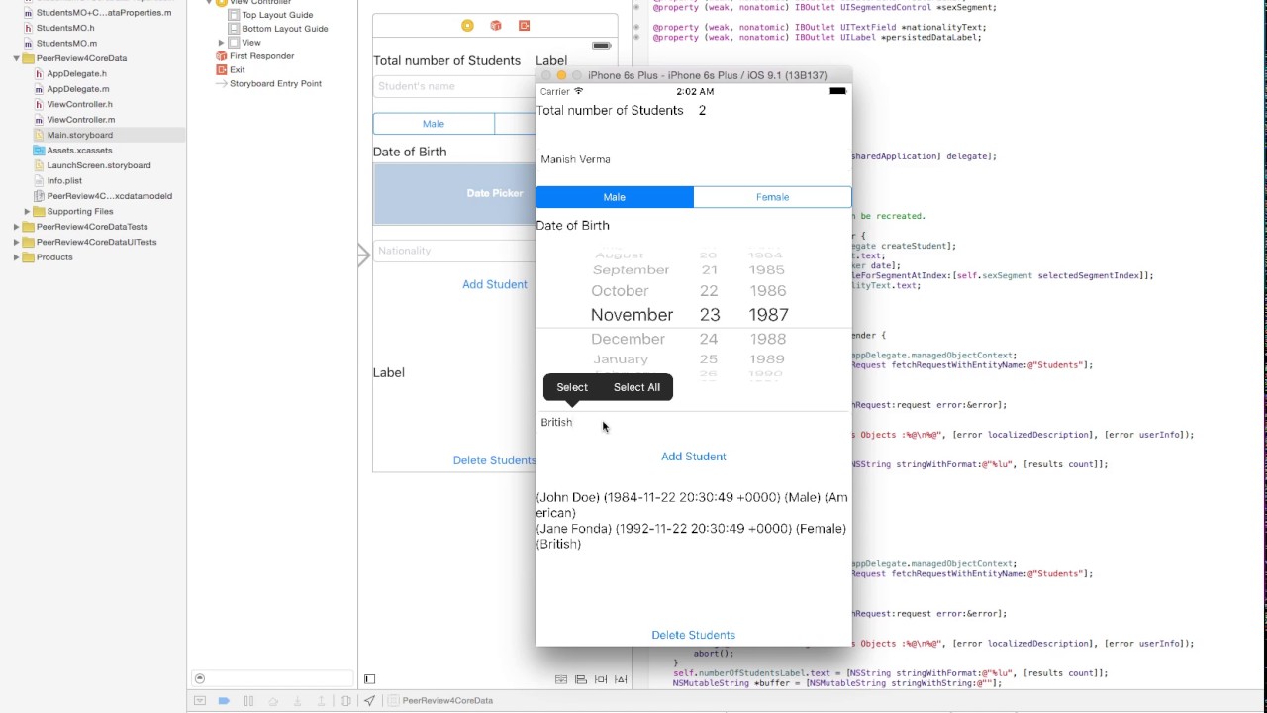The height and width of the screenshot is (713, 1267).
Task: Select Top Layout Guide in outline
Action: click(277, 15)
